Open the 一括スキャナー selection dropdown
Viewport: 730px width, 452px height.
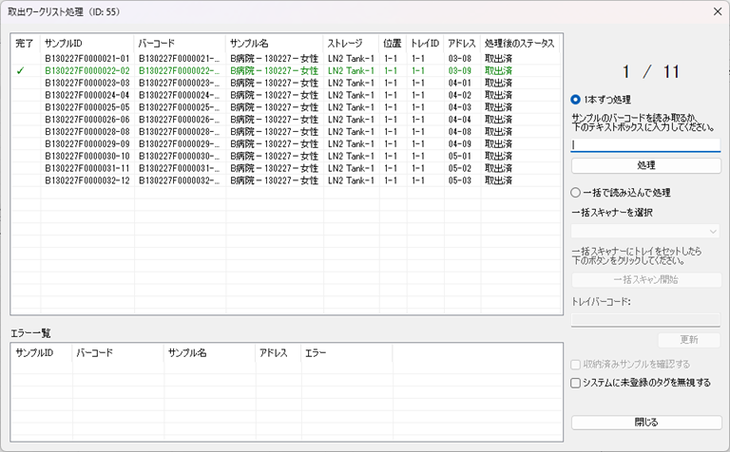(x=645, y=231)
